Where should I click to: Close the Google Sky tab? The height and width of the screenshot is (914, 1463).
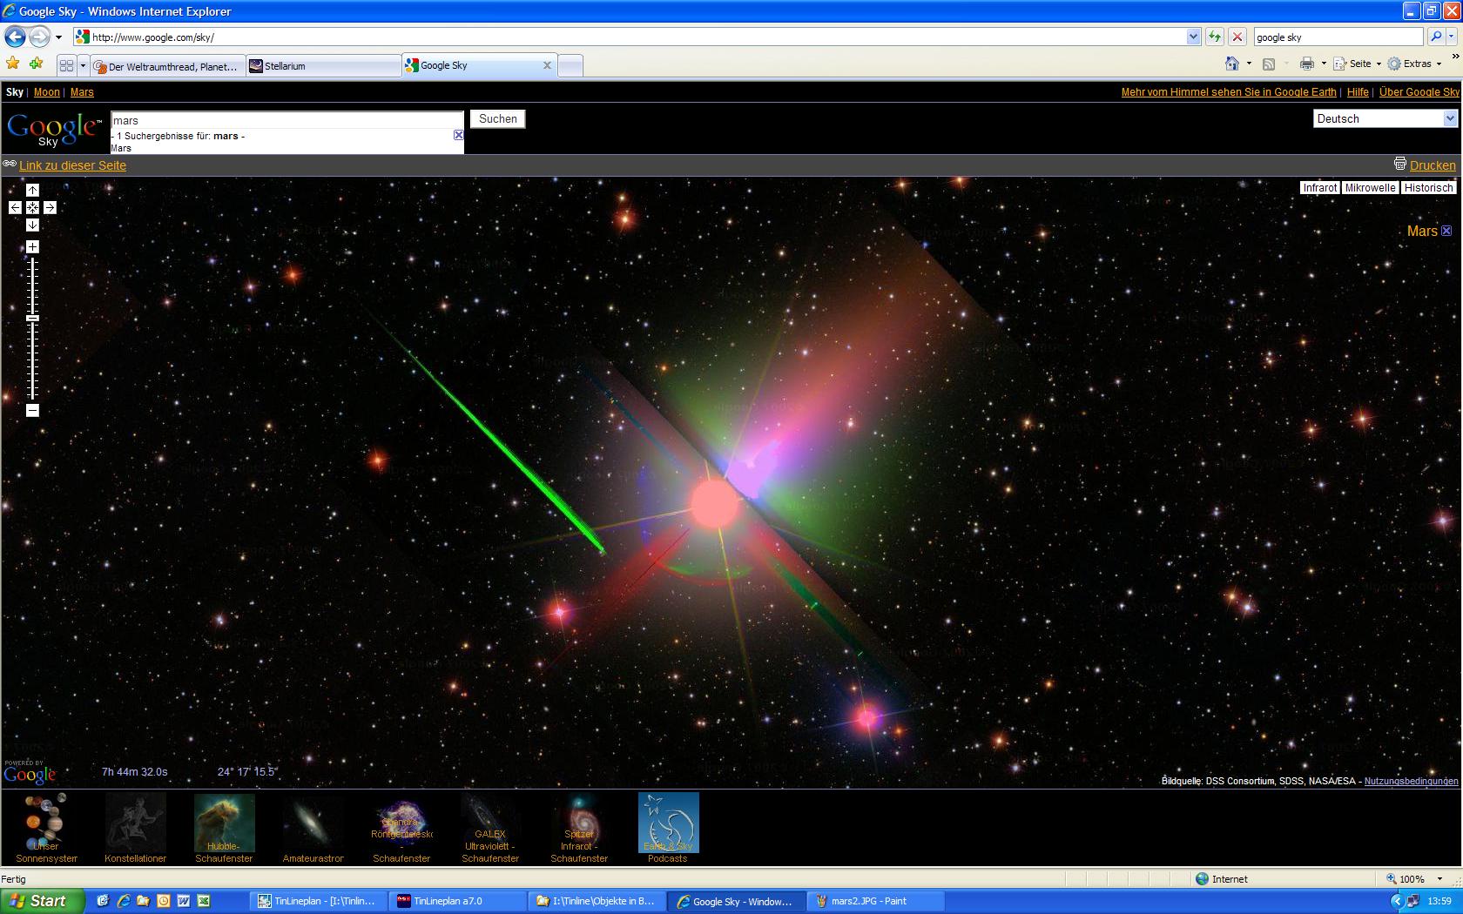tap(548, 65)
